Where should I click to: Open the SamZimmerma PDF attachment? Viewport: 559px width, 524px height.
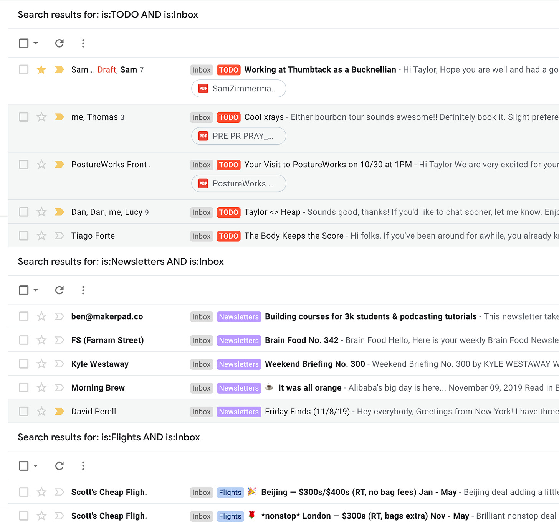[238, 89]
